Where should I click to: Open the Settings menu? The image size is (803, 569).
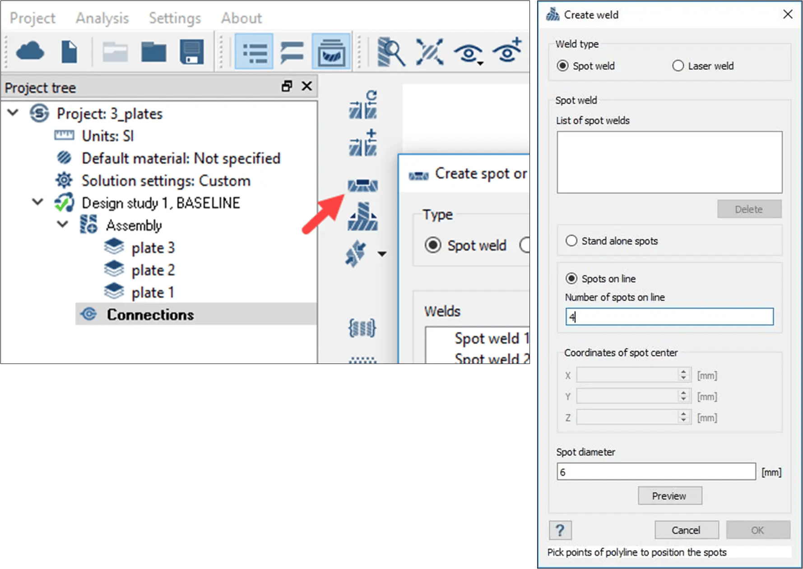pyautogui.click(x=175, y=18)
